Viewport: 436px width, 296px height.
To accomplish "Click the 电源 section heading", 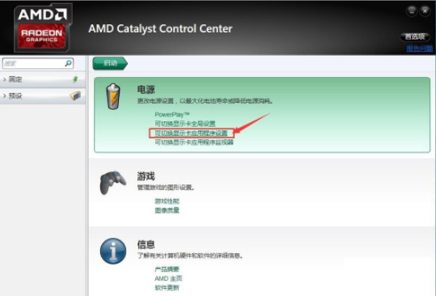I will click(146, 90).
